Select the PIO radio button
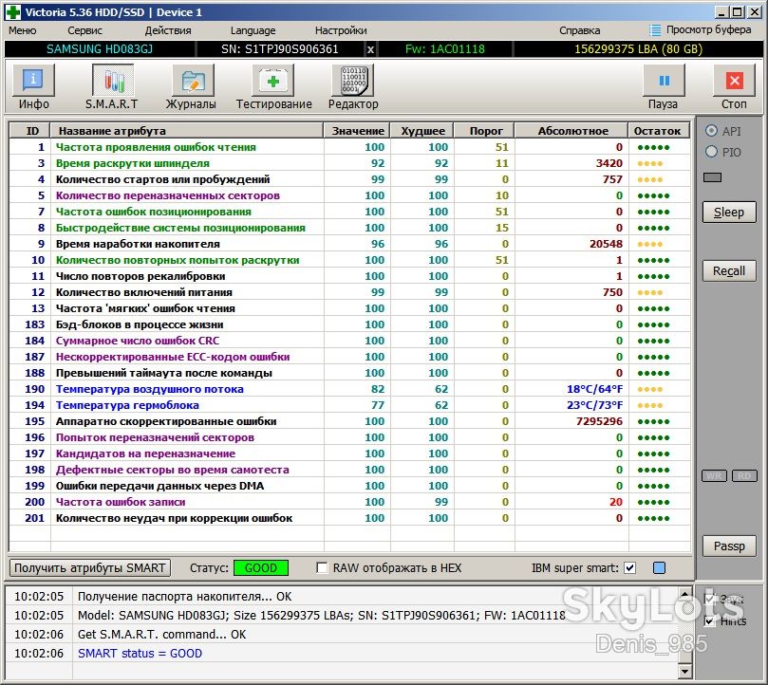Viewport: 768px width, 685px height. (x=711, y=152)
